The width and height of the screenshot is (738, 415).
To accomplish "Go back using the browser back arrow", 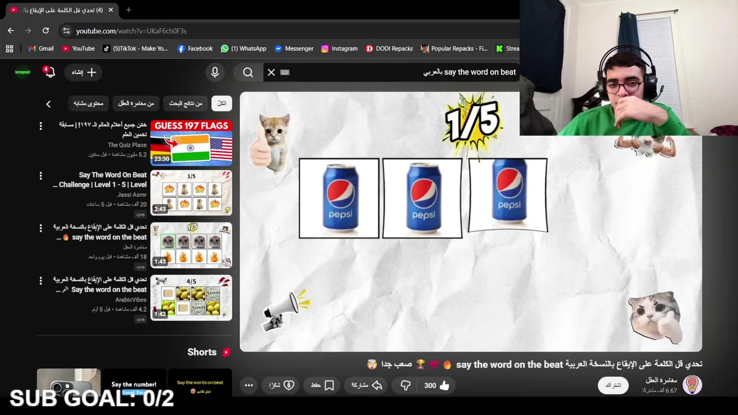I will (10, 31).
